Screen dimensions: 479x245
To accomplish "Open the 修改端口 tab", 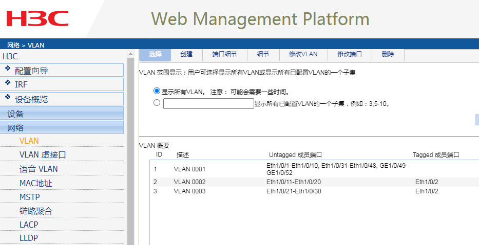I will pos(350,54).
